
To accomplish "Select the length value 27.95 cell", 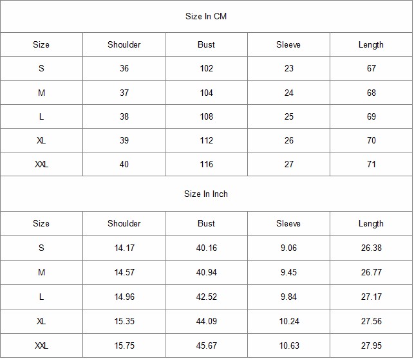I will point(372,346).
